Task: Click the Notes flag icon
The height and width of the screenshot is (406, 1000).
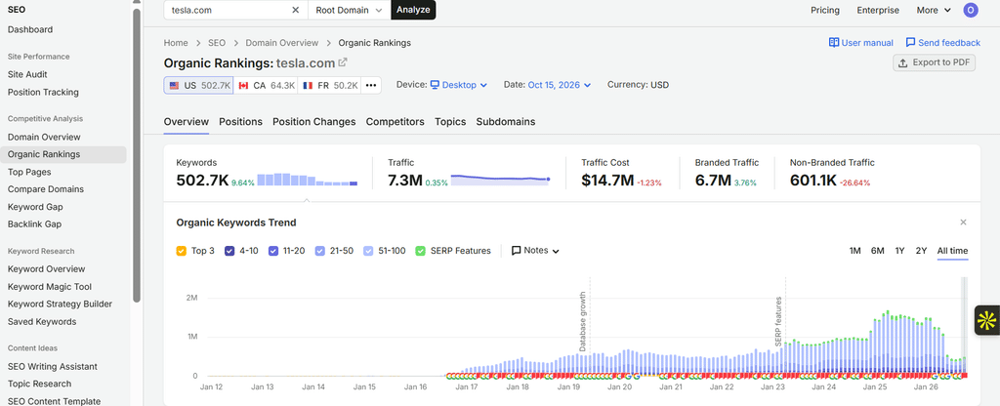Action: click(517, 251)
